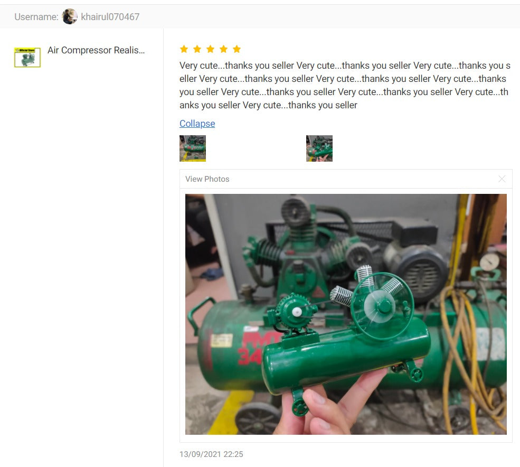Close the View Photos panel
Viewport: 520px width, 467px height.
(502, 179)
